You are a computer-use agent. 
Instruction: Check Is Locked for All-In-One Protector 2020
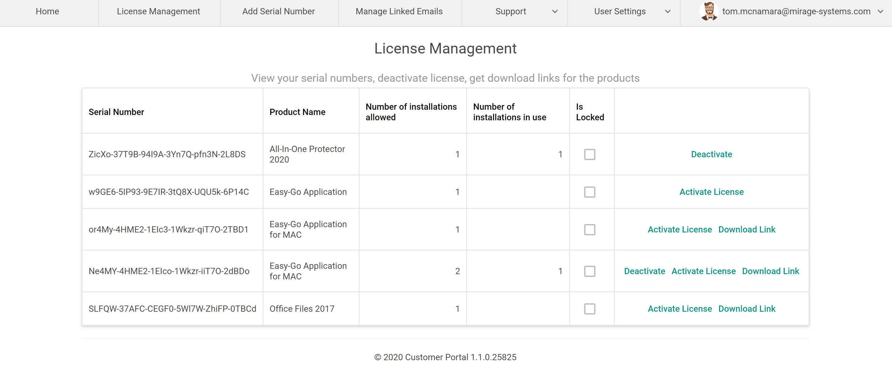(589, 154)
